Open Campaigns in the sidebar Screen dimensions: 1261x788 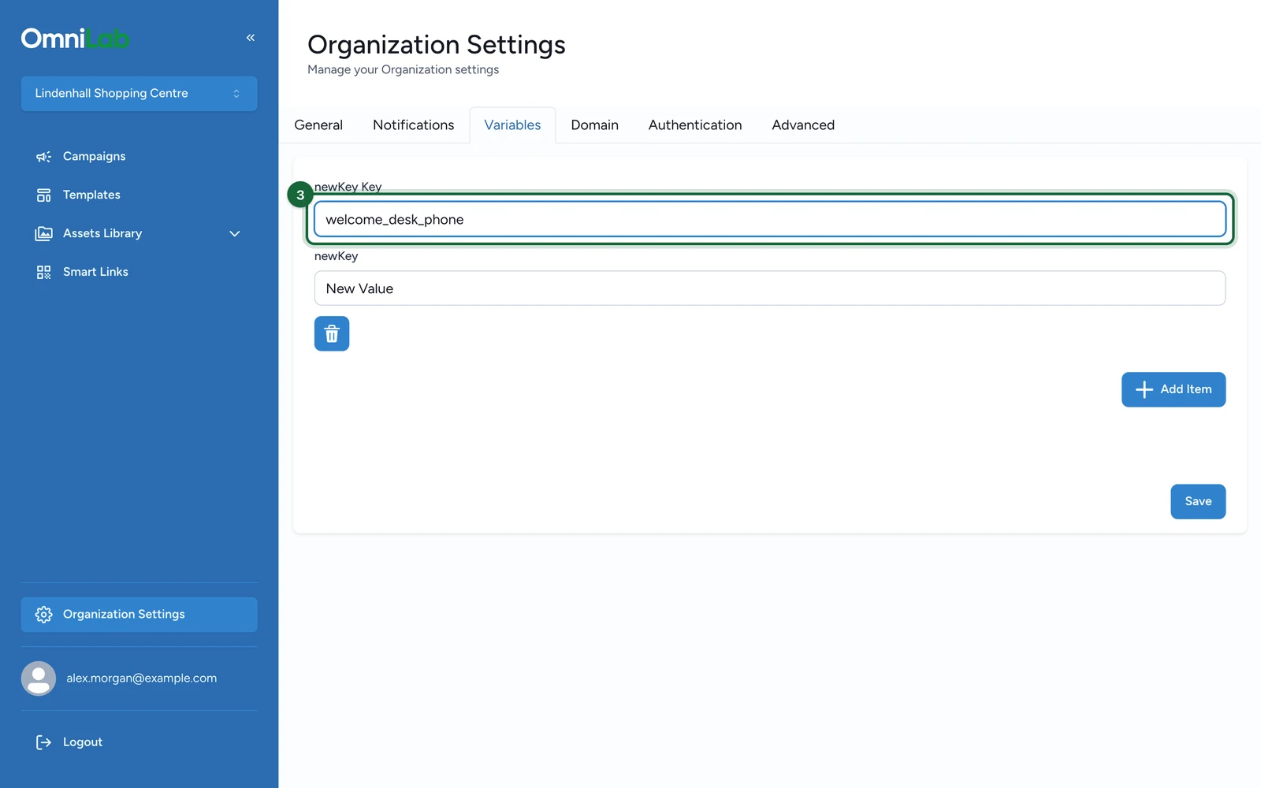pyautogui.click(x=139, y=157)
